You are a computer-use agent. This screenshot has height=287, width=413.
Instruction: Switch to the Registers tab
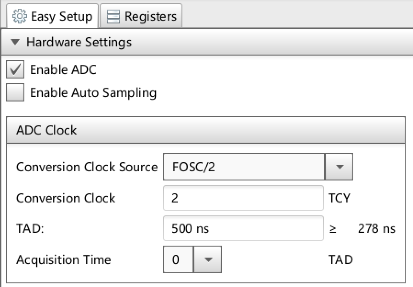pos(141,16)
